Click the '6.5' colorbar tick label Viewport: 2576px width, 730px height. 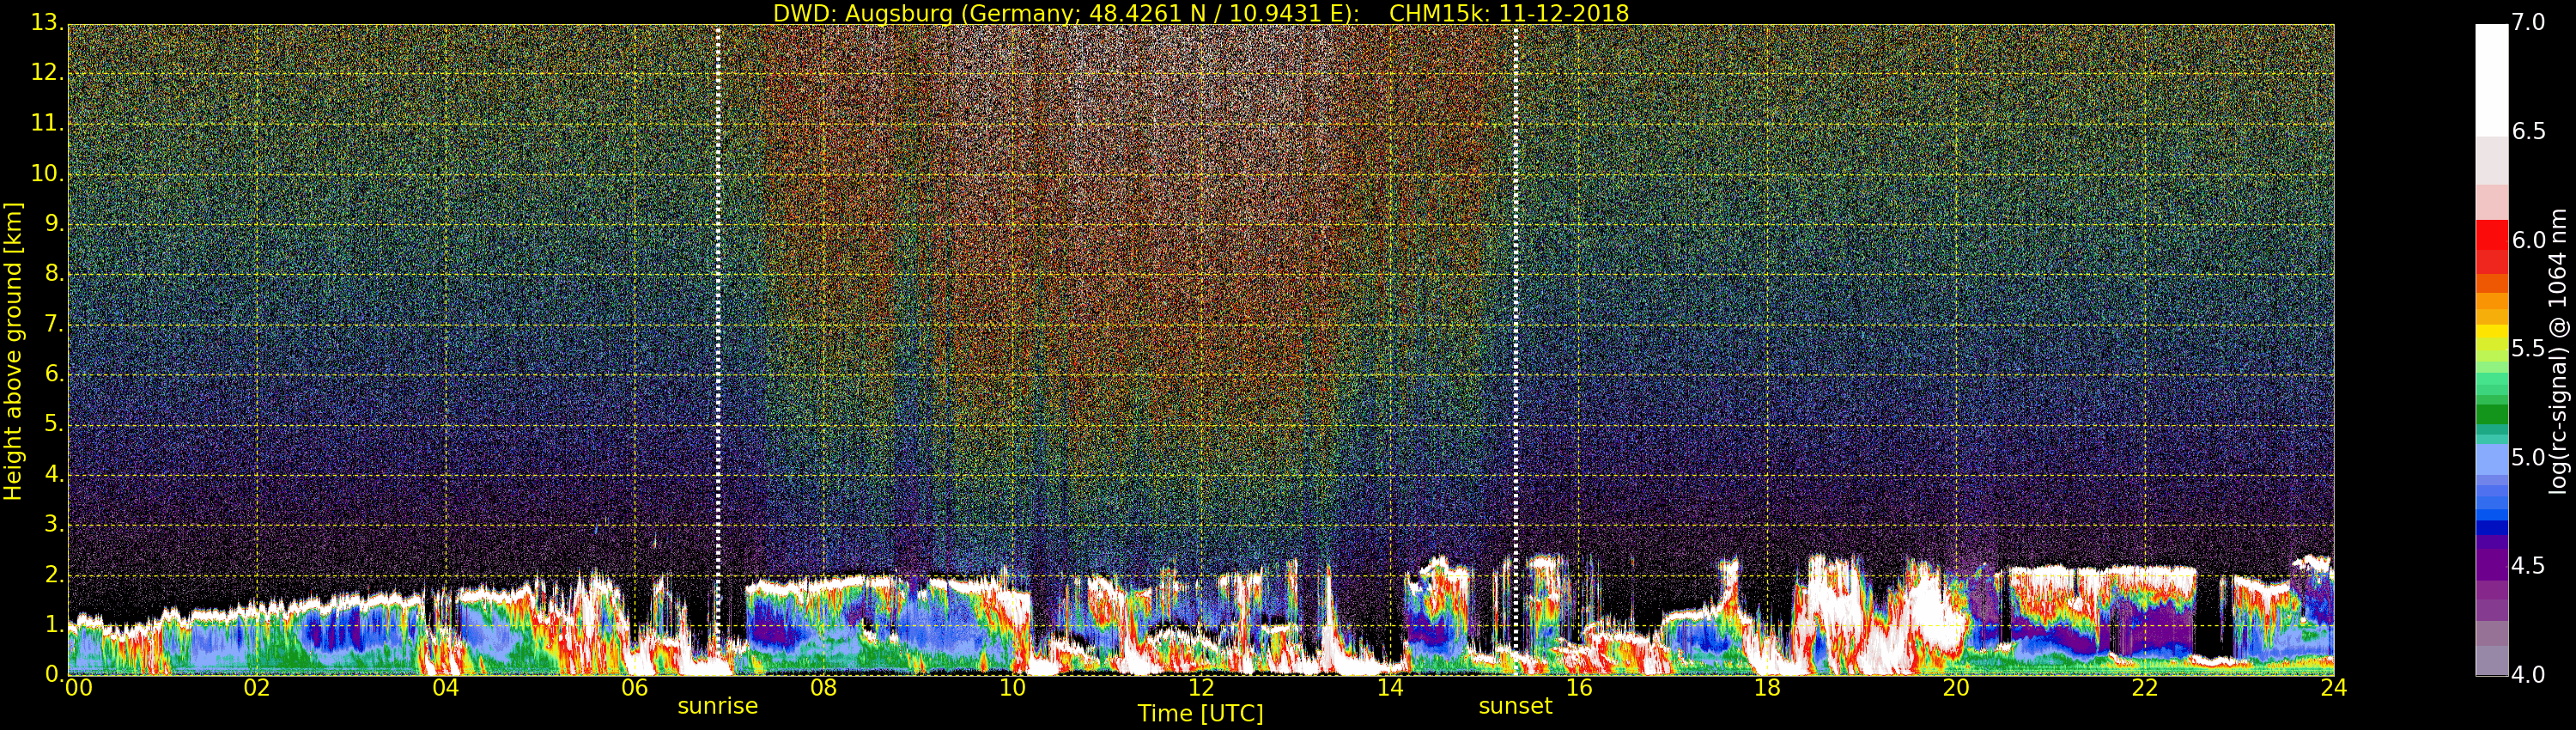(x=2529, y=132)
